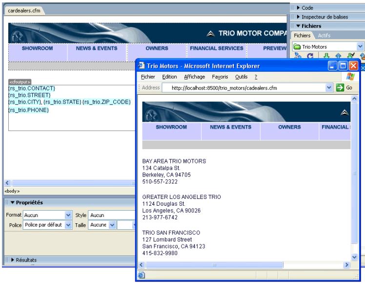
Task: Refresh the Fichiers panel file list
Action: (x=310, y=56)
